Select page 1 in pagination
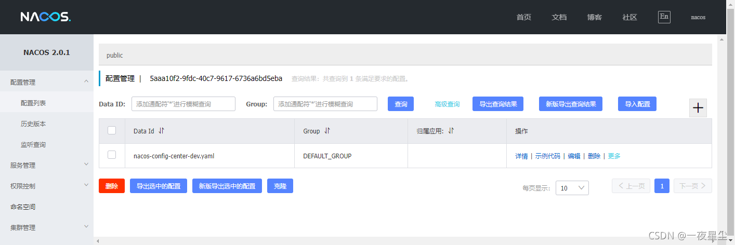The image size is (735, 245). click(x=662, y=186)
